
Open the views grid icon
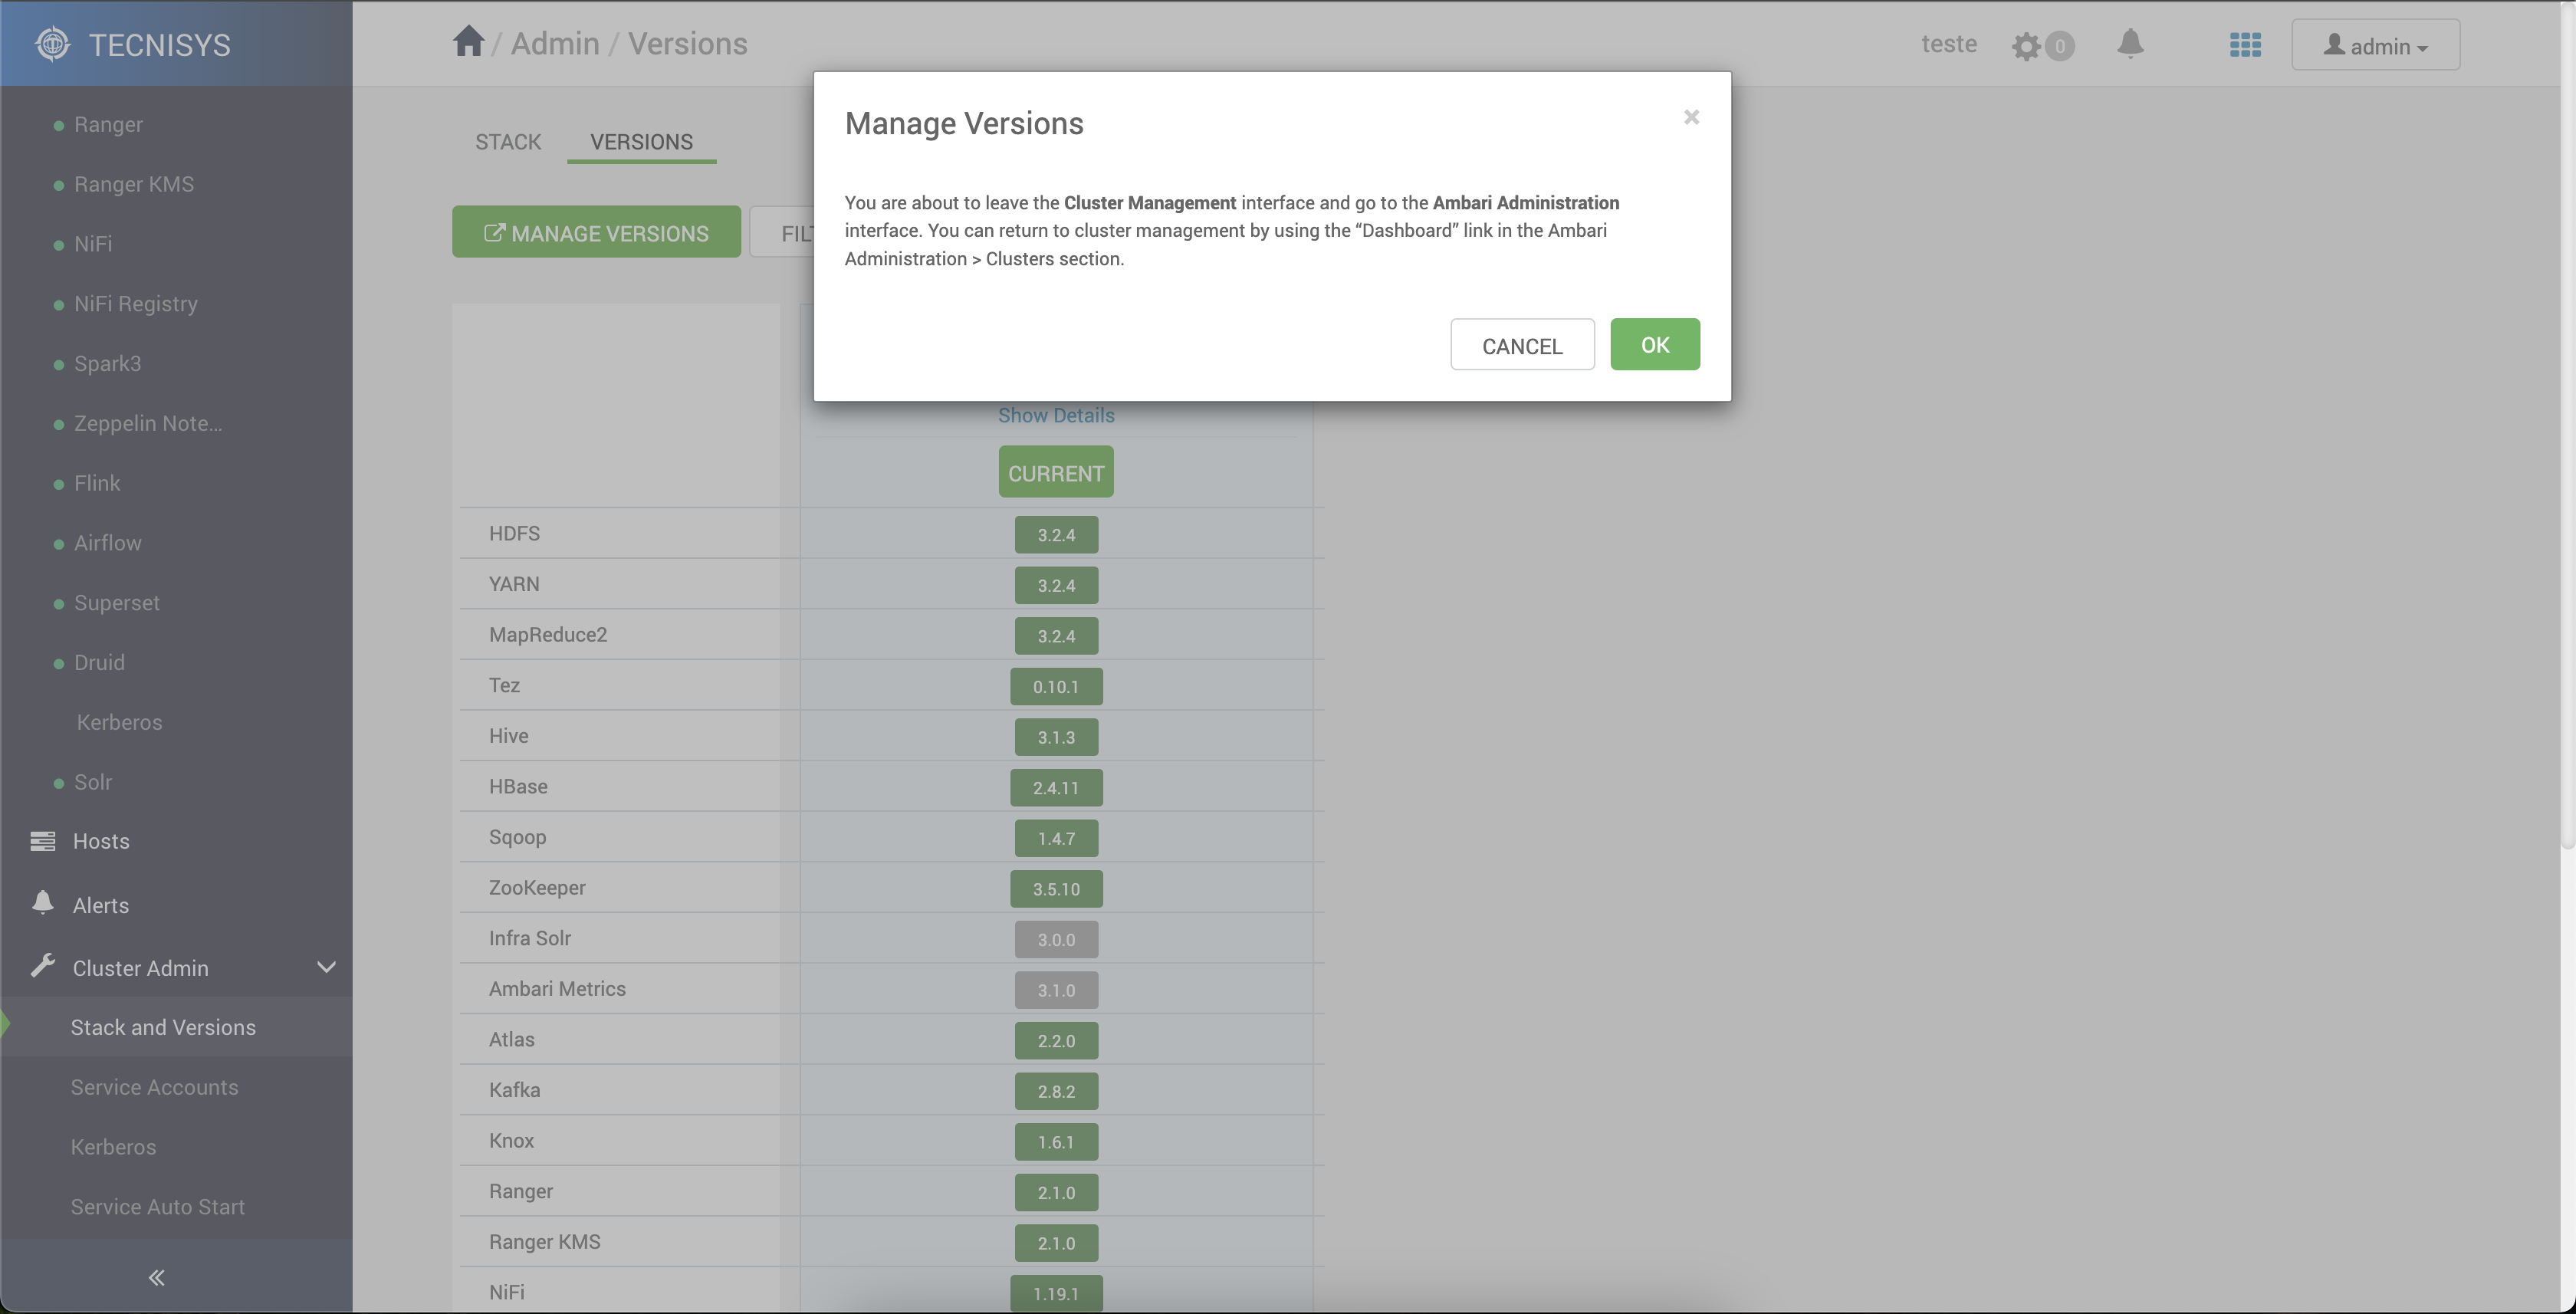(2245, 45)
